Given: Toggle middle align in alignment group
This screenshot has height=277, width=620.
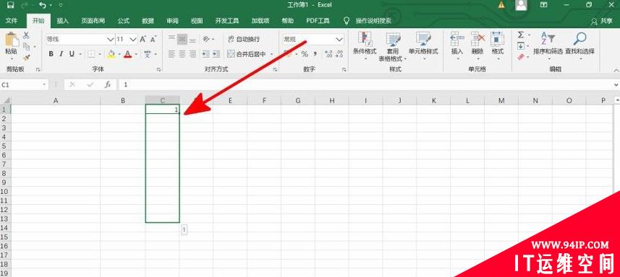Looking at the screenshot, I should pyautogui.click(x=182, y=39).
